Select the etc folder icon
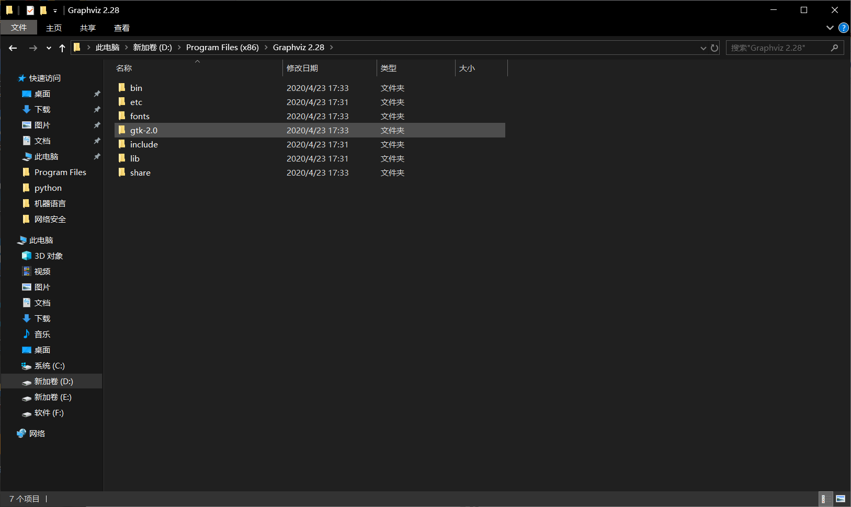Viewport: 851px width, 507px height. (122, 102)
